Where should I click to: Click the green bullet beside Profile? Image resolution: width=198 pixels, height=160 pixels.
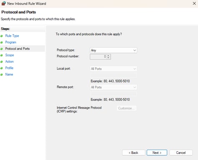pyautogui.click(x=2, y=68)
